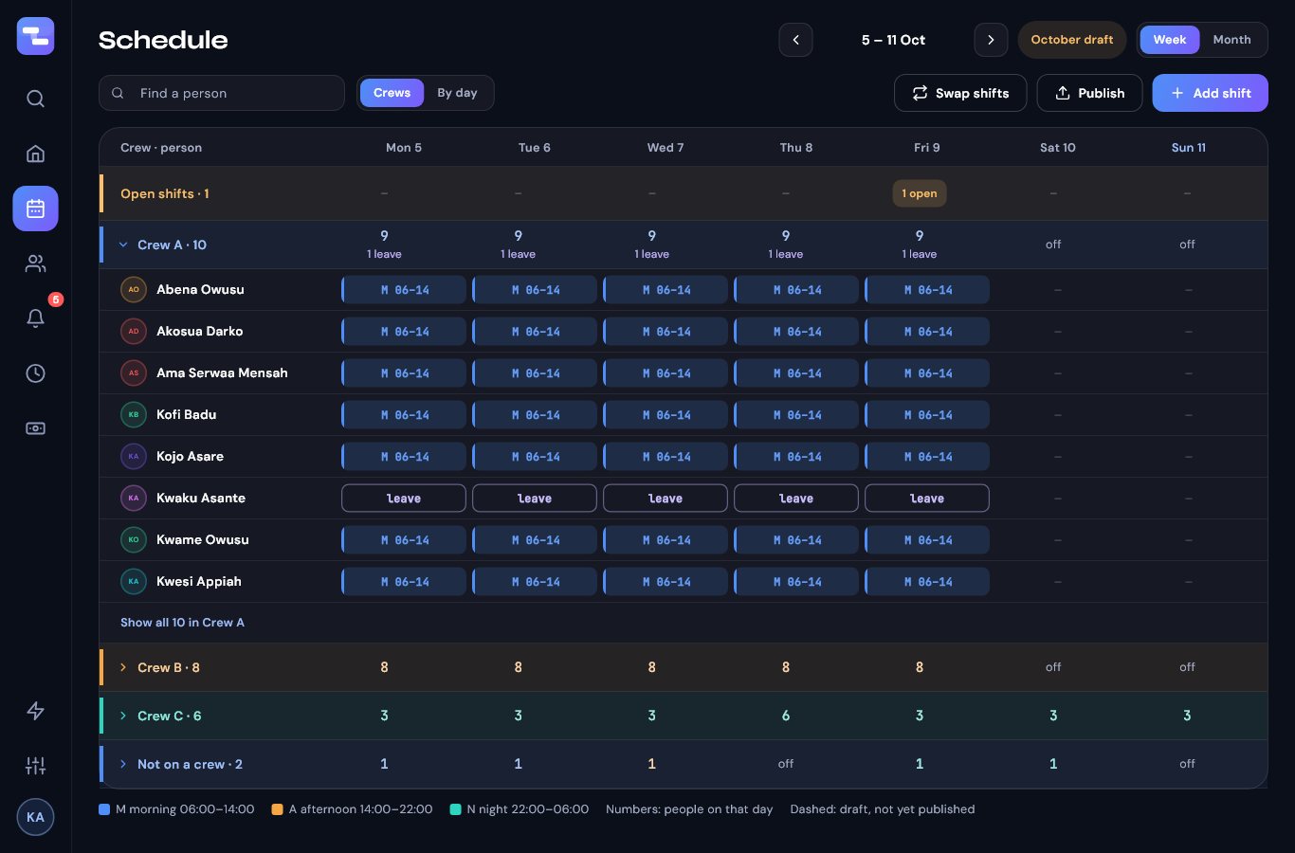The width and height of the screenshot is (1295, 853).
Task: Open the People icon in the sidebar
Action: 35,263
